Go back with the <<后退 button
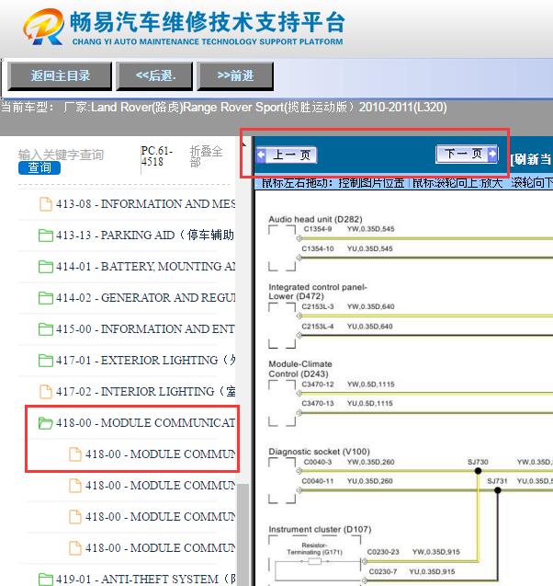The image size is (553, 586). point(154,76)
